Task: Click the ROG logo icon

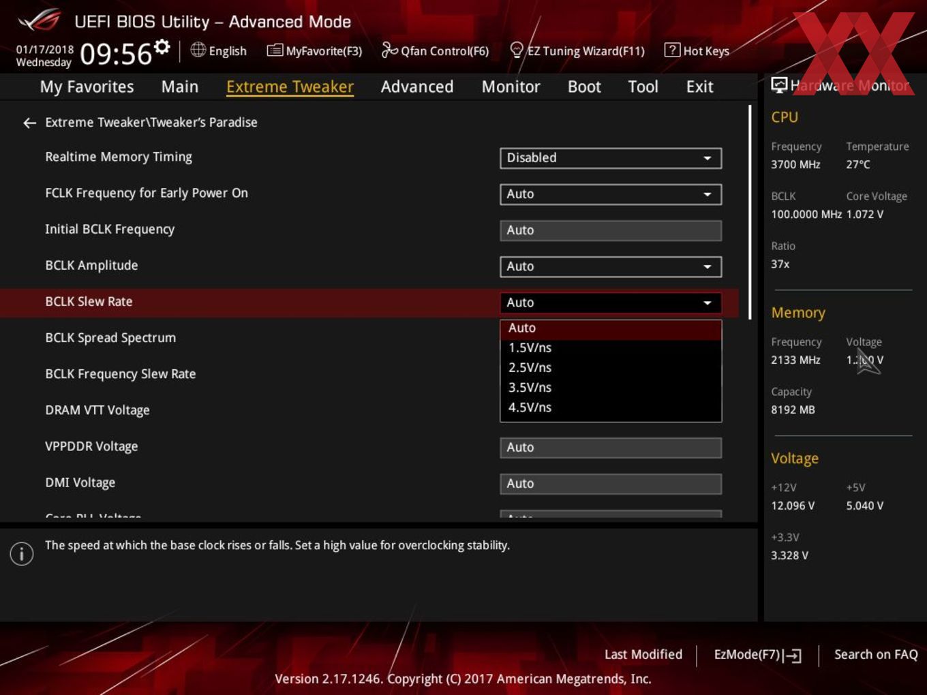Action: click(40, 20)
